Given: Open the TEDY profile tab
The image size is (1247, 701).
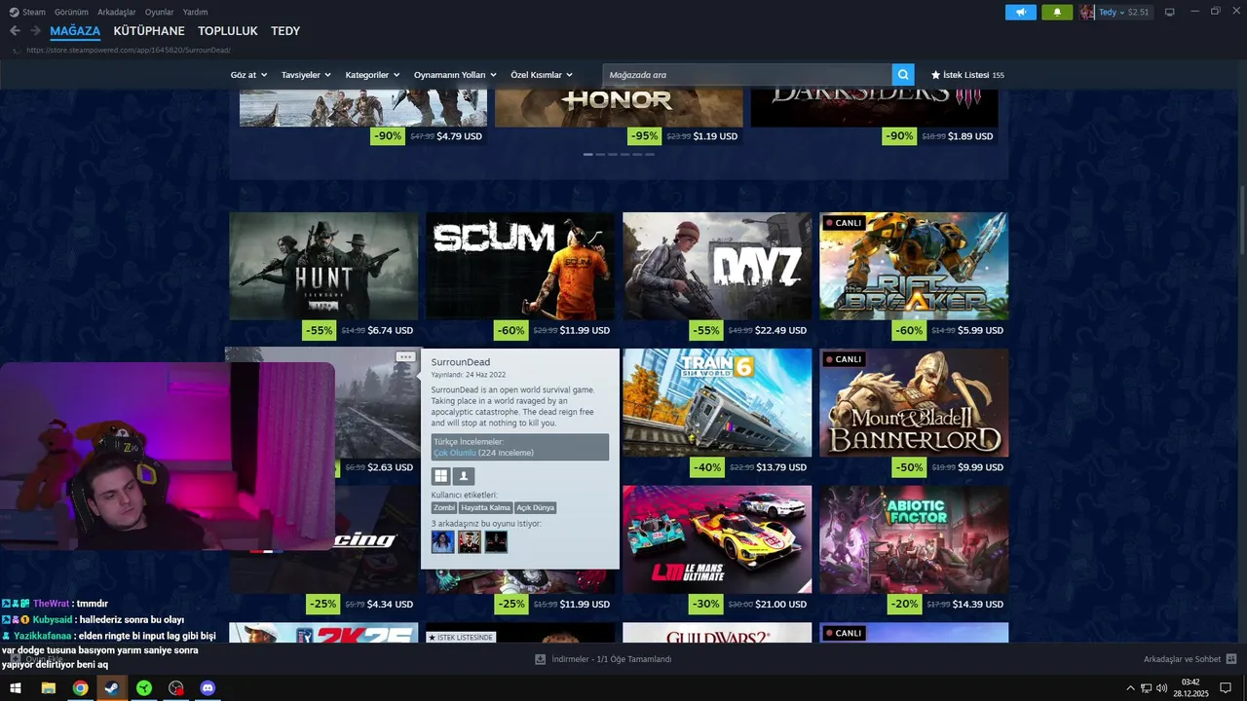Looking at the screenshot, I should coord(285,31).
